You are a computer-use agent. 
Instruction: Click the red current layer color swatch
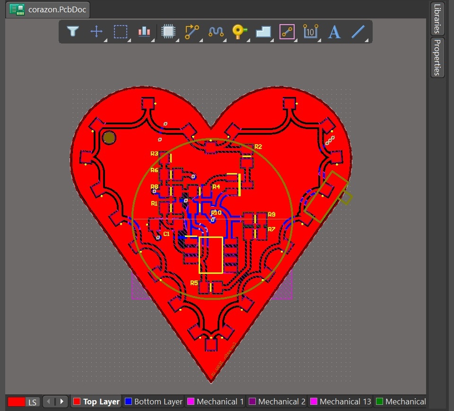pyautogui.click(x=17, y=402)
